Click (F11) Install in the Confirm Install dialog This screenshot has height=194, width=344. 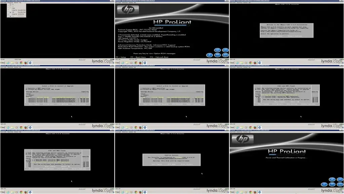coord(187,164)
